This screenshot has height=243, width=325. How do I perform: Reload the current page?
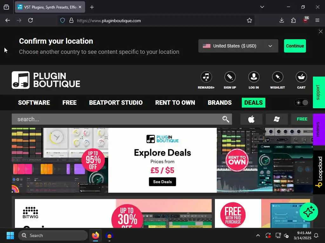tap(30, 20)
